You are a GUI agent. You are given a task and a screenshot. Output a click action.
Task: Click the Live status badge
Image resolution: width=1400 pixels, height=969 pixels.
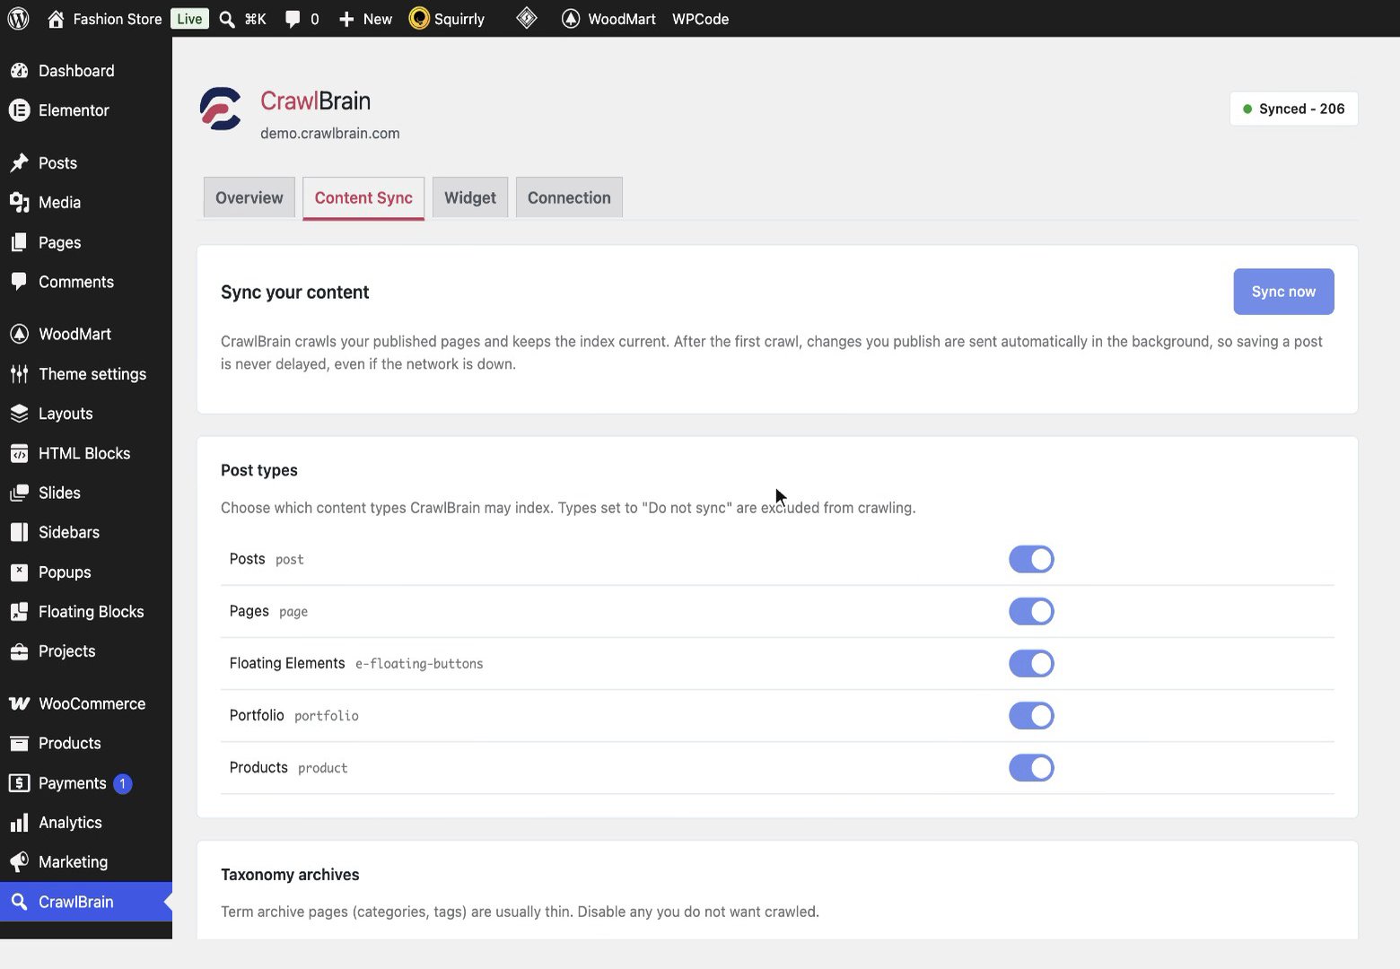189,19
